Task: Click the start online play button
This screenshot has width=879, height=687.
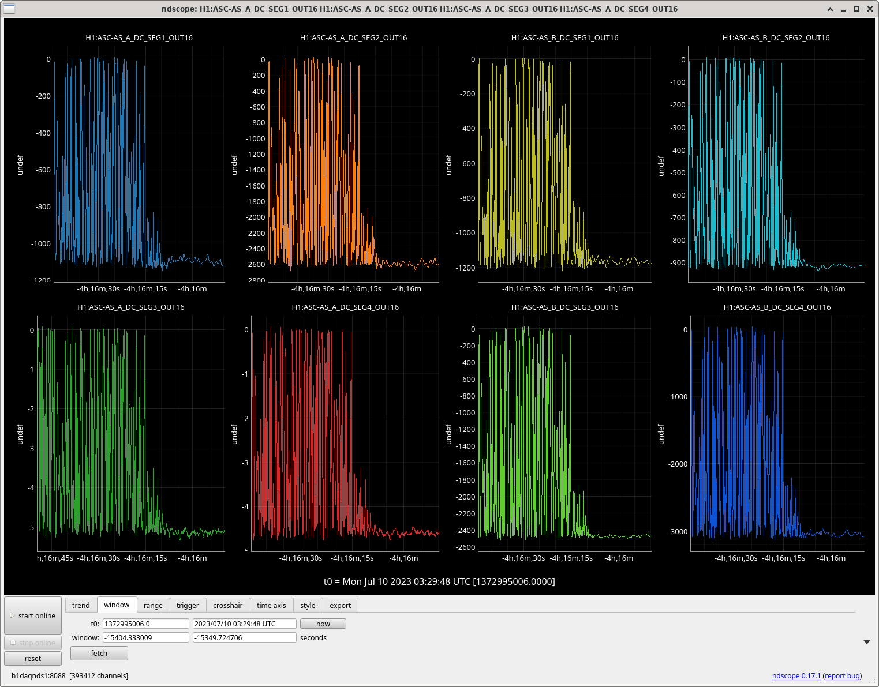Action: coord(33,615)
